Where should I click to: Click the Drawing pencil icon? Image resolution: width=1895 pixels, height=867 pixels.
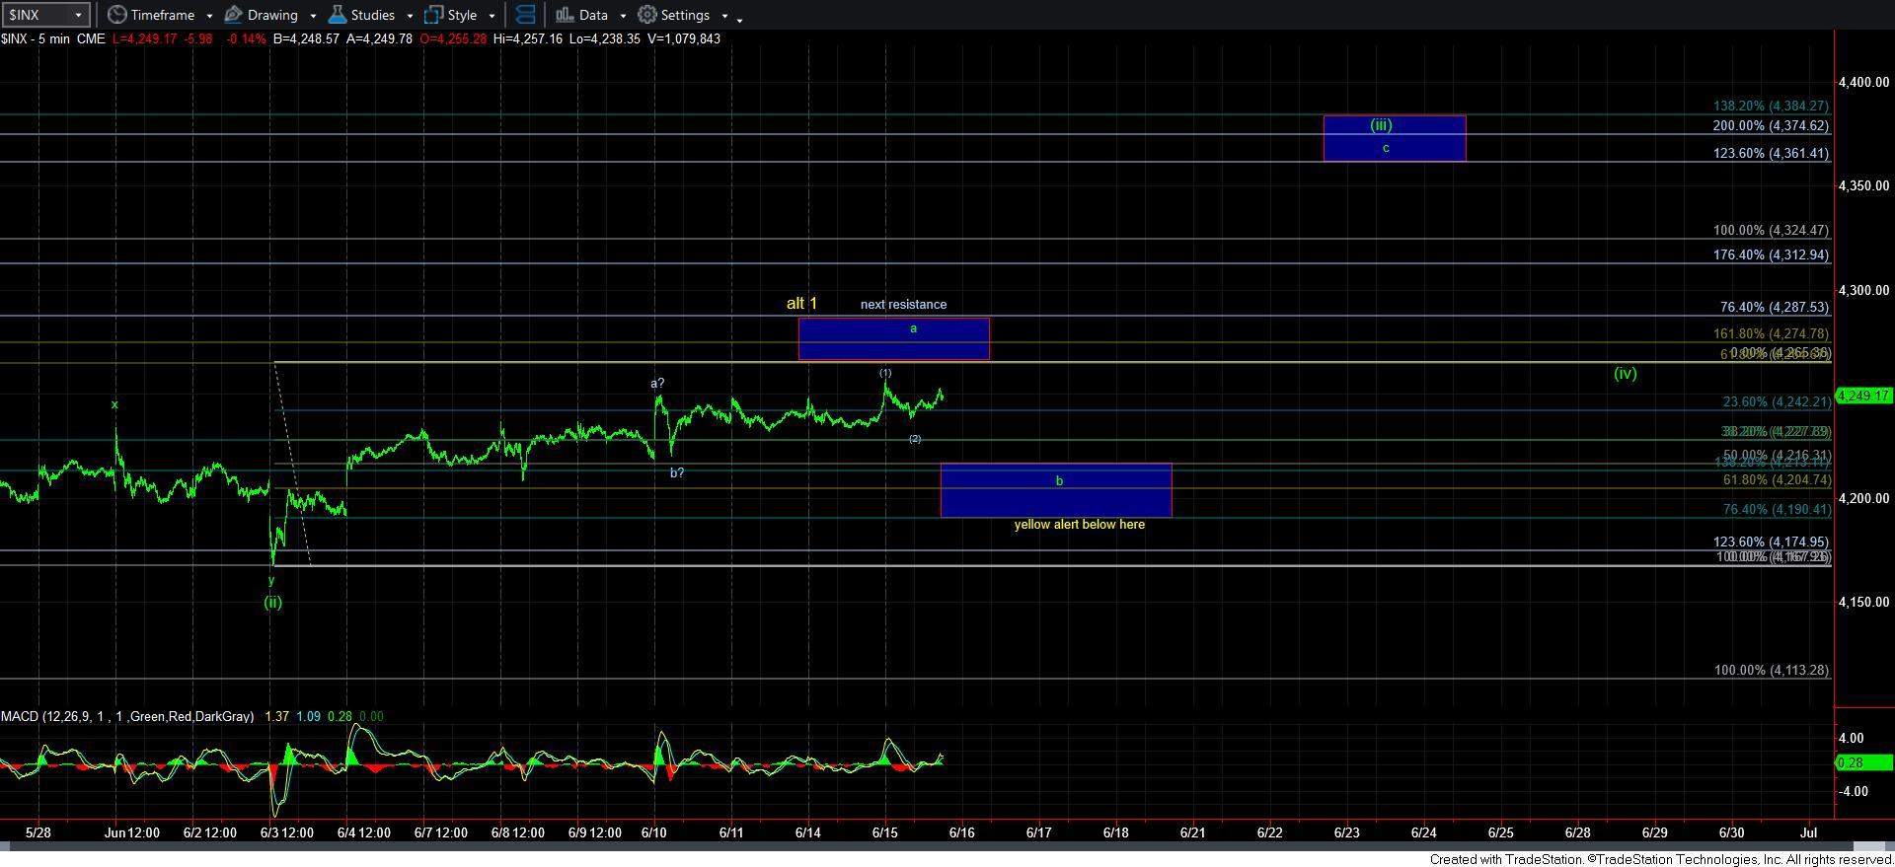(x=234, y=15)
